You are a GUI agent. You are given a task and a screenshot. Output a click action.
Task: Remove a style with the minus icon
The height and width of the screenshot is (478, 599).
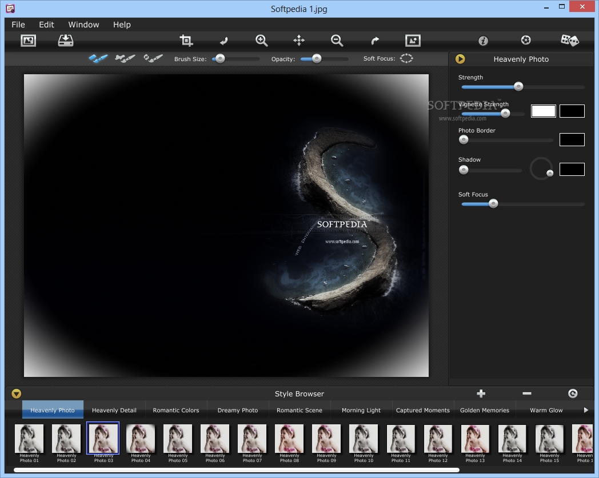pos(527,393)
